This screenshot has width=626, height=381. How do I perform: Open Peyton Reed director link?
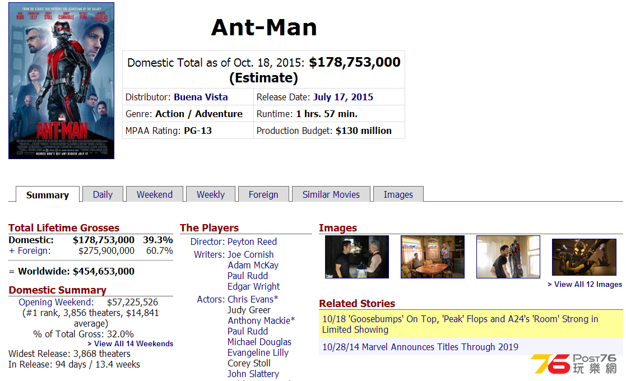click(252, 241)
